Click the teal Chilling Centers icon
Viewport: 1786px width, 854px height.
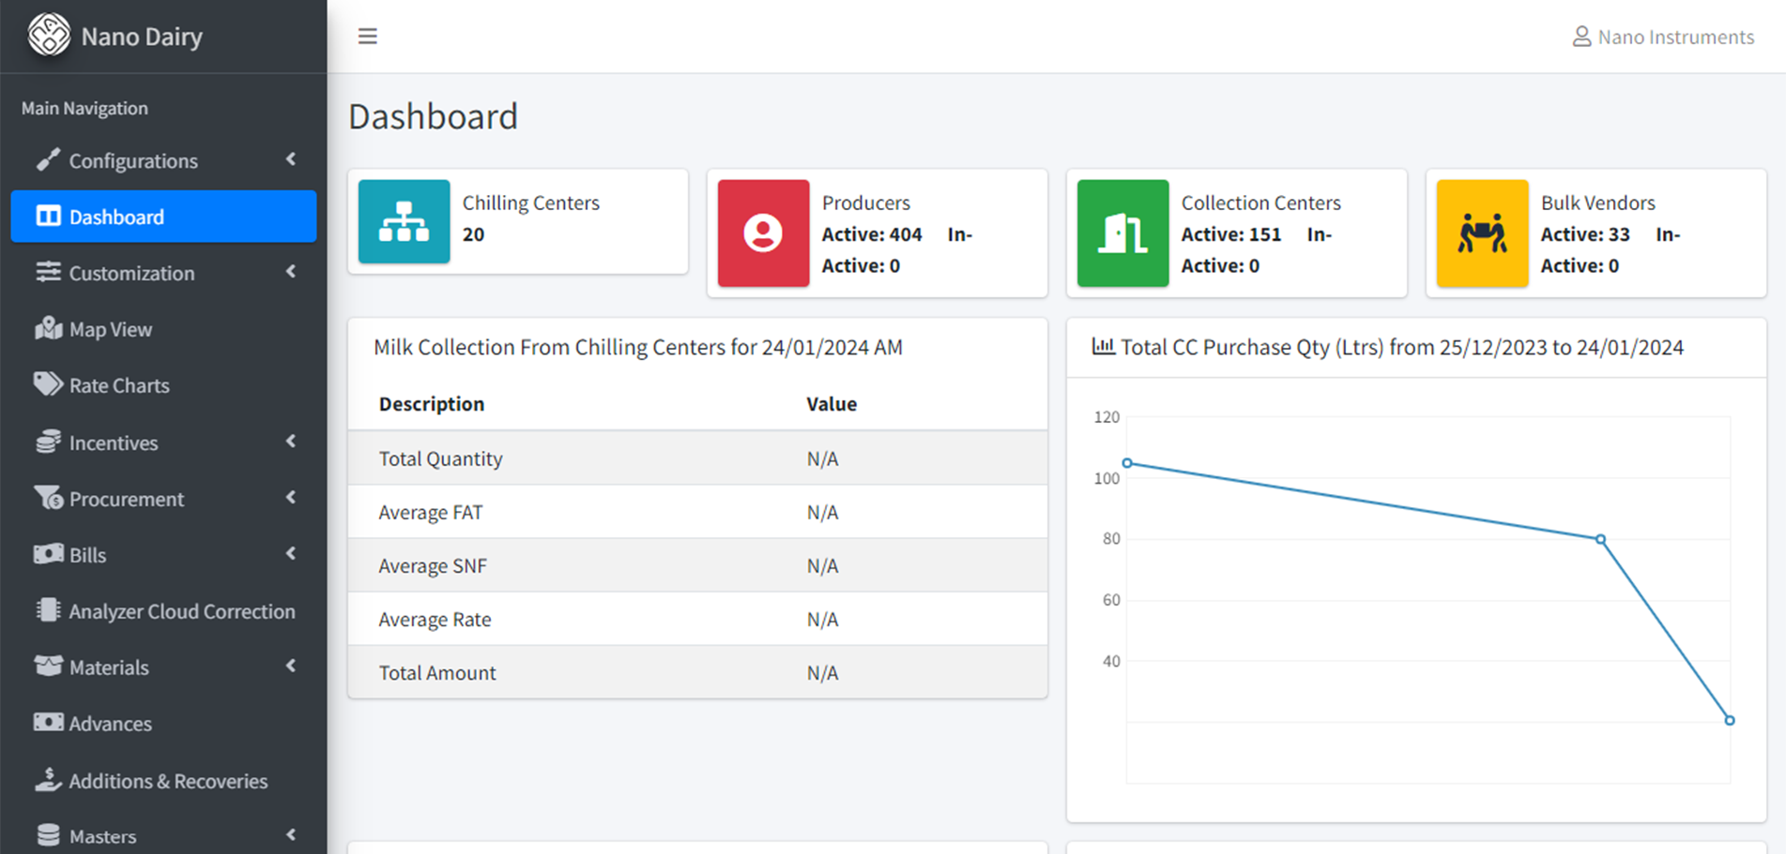click(x=404, y=221)
